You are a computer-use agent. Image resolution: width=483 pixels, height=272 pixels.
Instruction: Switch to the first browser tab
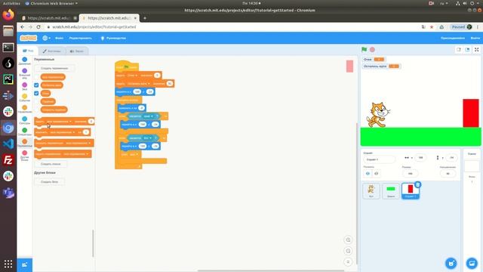[x=48, y=18]
